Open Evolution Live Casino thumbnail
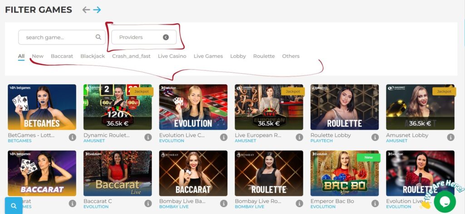Screen dimensions: 465x214 (193, 107)
